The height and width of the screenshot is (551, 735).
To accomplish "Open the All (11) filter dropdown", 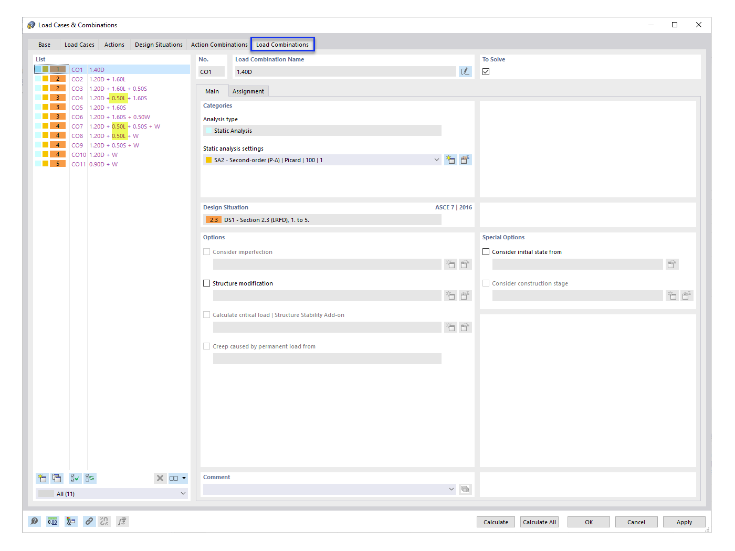I will [112, 494].
